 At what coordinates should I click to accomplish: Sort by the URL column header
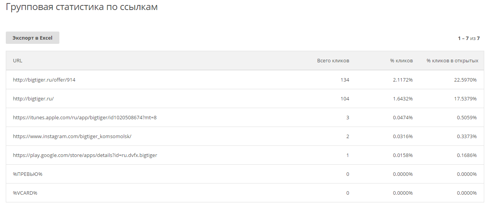point(18,61)
